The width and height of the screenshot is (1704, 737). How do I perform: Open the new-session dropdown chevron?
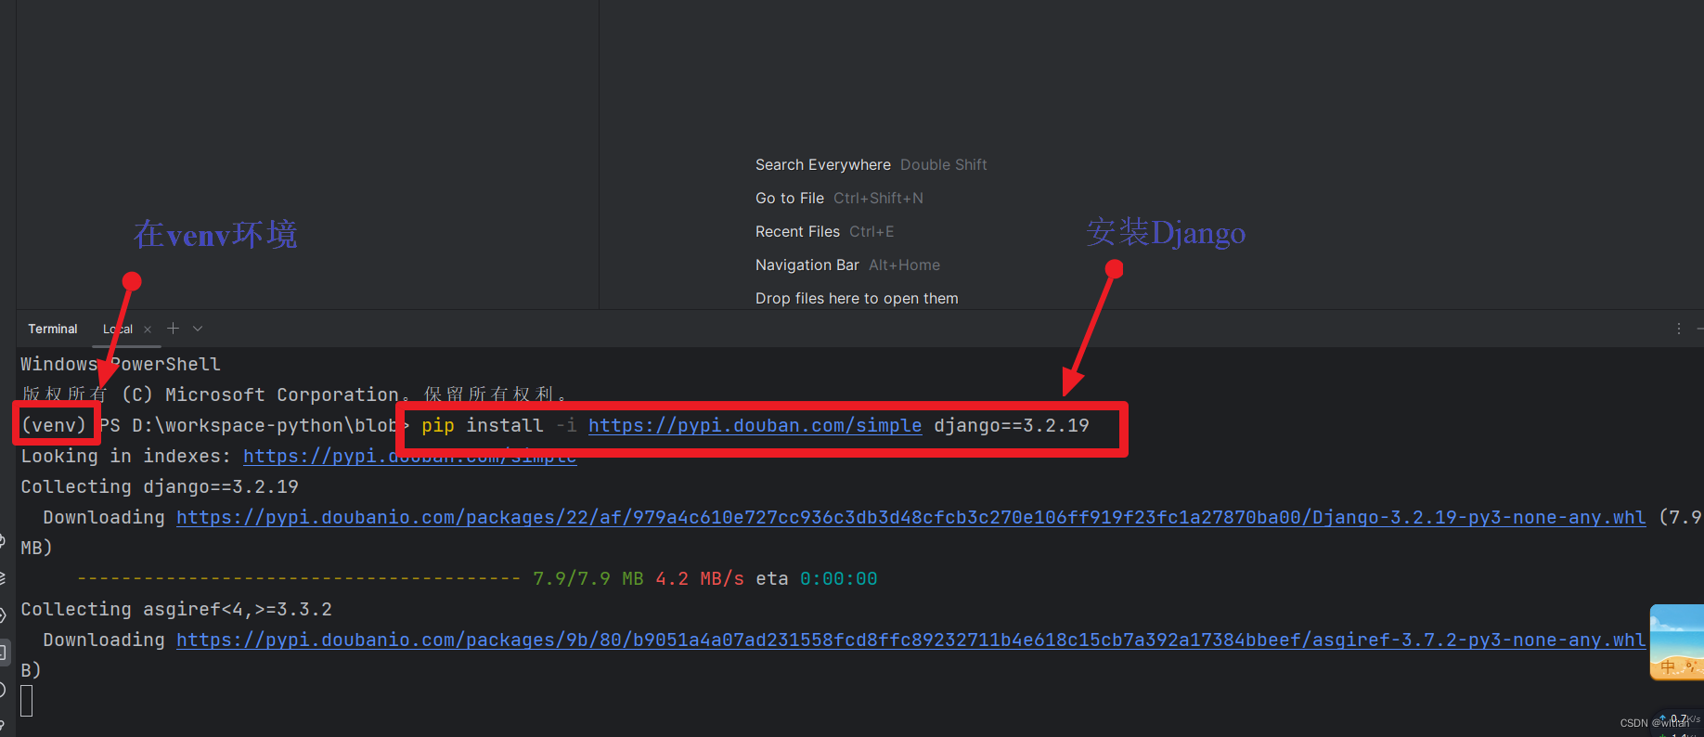pos(198,329)
